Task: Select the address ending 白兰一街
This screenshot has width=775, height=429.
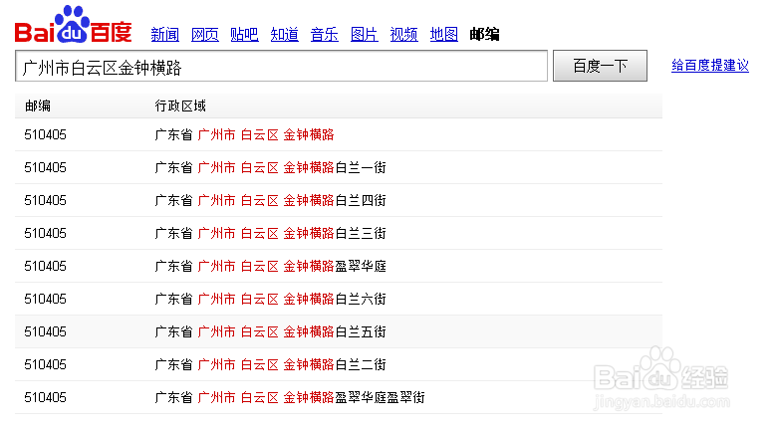Action: point(270,168)
